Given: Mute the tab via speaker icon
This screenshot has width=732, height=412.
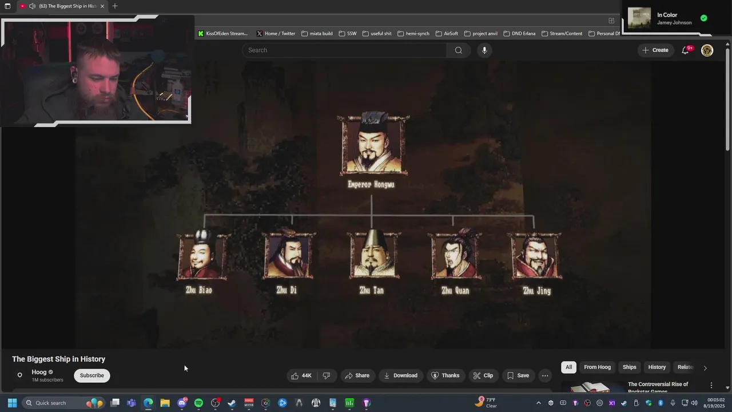Looking at the screenshot, I should 32,6.
